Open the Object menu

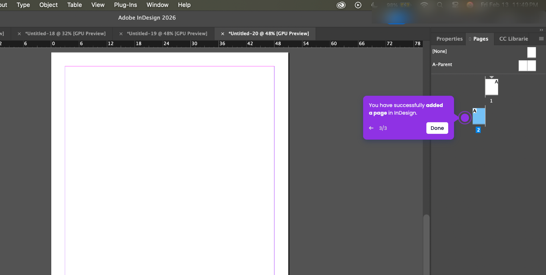point(49,5)
